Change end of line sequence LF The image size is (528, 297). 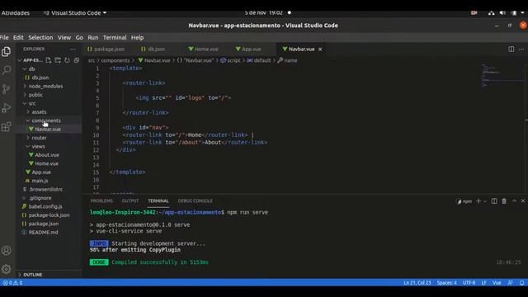coord(484,282)
